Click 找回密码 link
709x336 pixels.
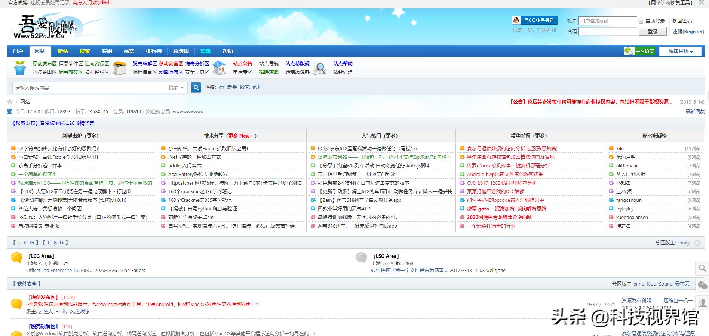pos(682,21)
